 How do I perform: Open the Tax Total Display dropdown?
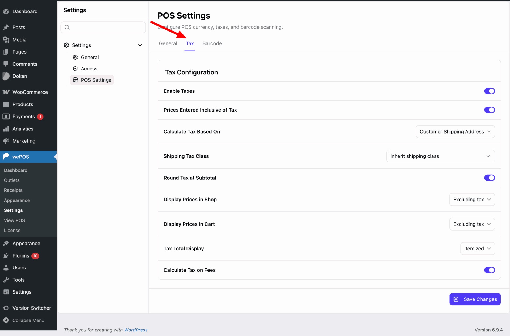pyautogui.click(x=478, y=249)
